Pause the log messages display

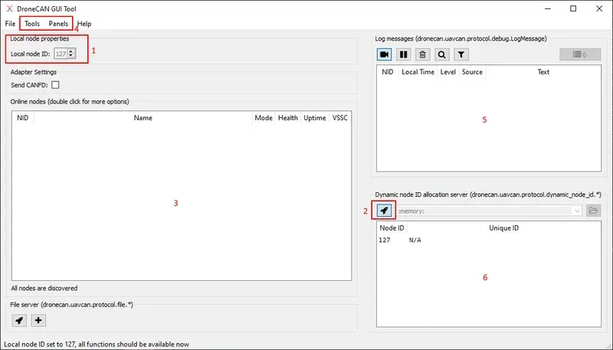click(404, 54)
